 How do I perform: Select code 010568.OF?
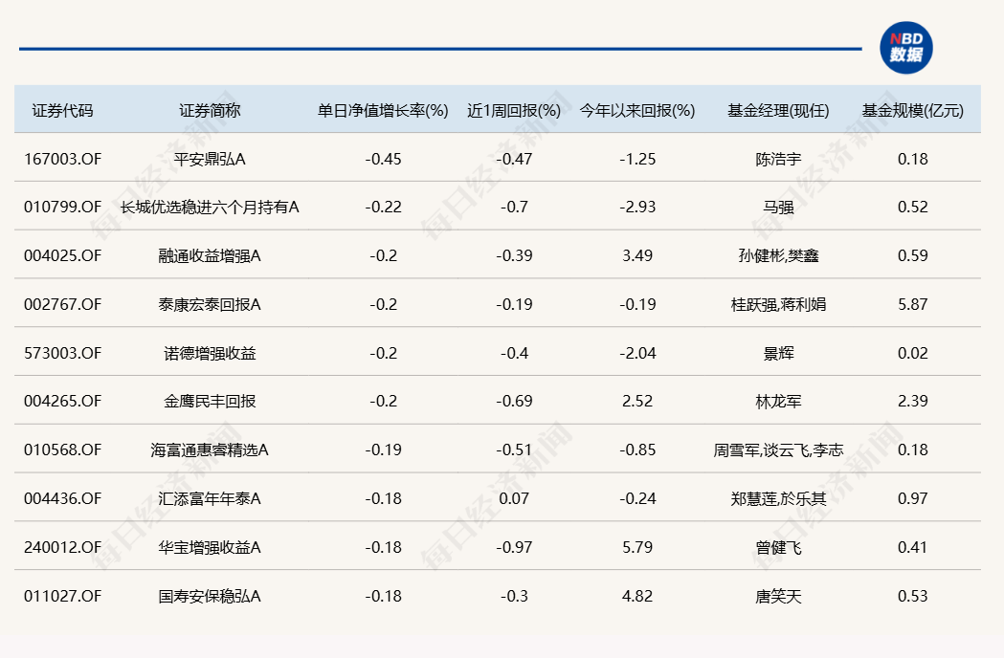tap(63, 450)
